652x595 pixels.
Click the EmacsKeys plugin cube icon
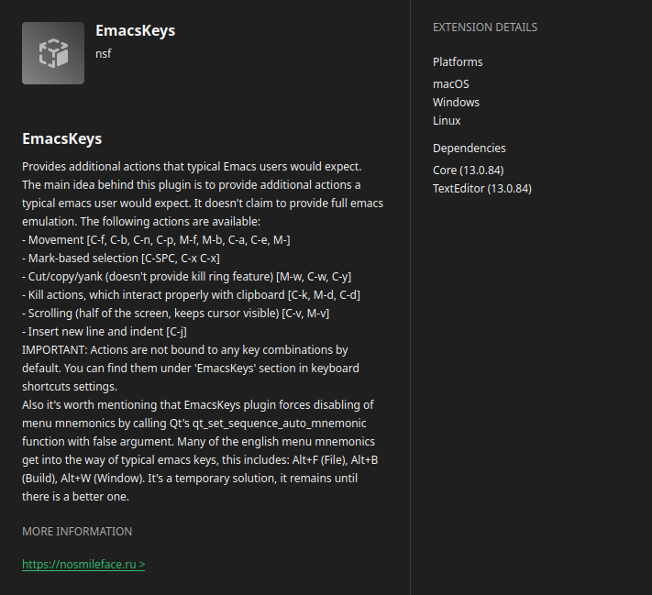[x=53, y=53]
